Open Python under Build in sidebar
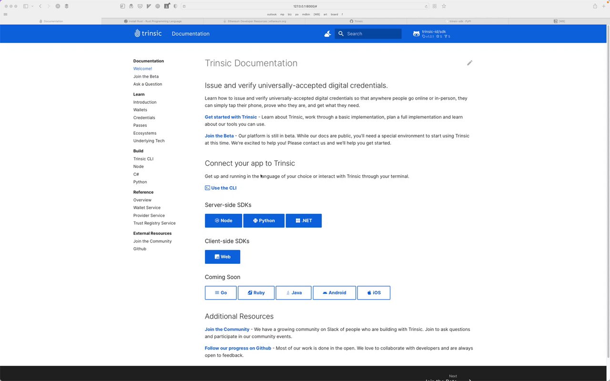The height and width of the screenshot is (381, 610). coord(140,182)
